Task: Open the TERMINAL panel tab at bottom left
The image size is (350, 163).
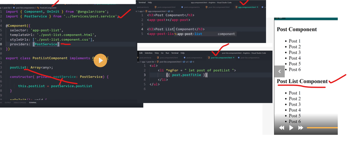Action: [x=33, y=102]
